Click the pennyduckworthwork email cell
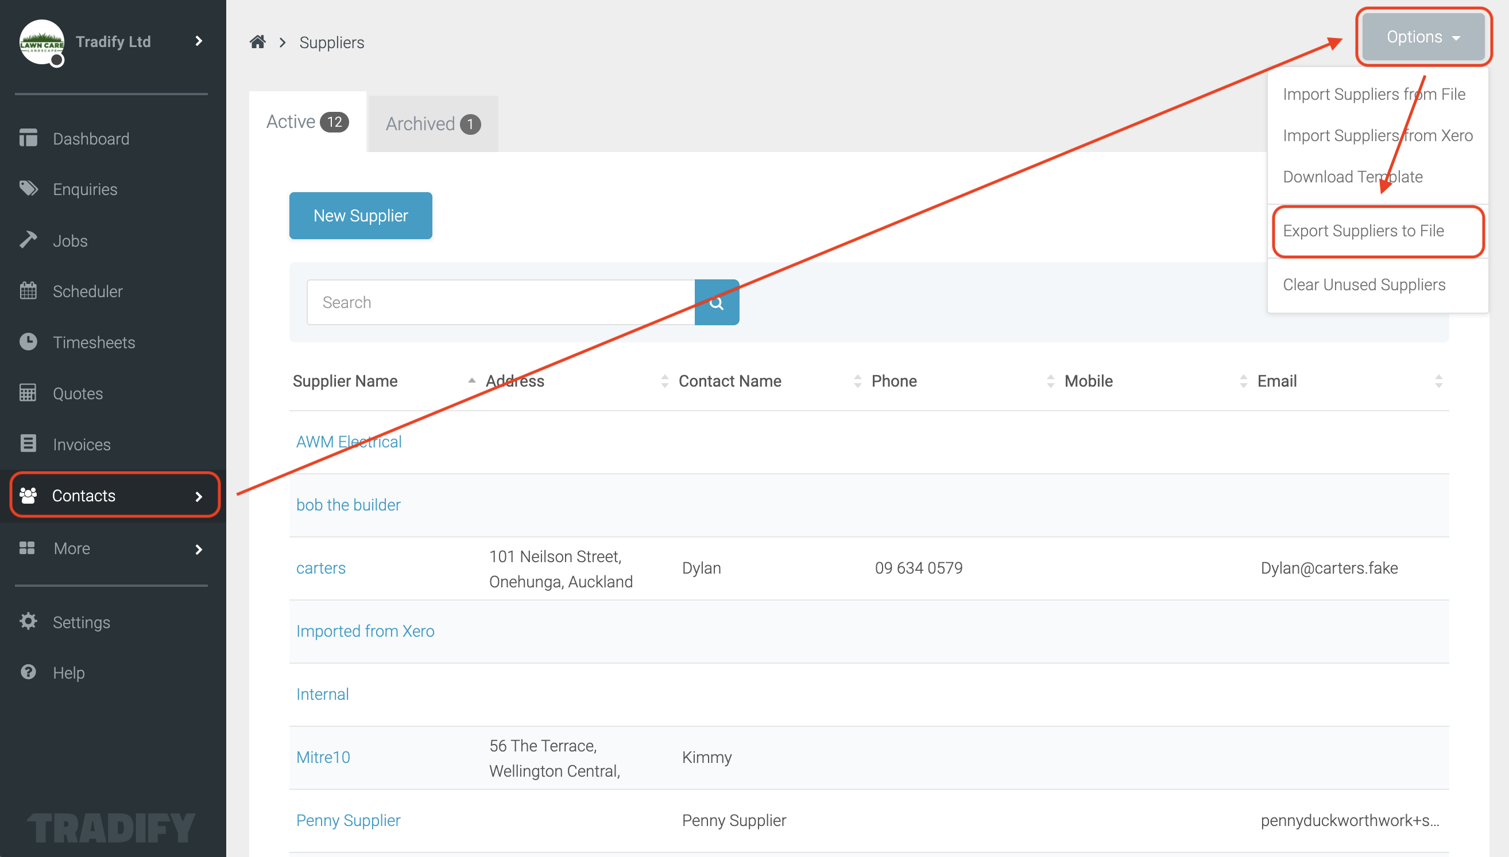Image resolution: width=1509 pixels, height=857 pixels. [1350, 820]
